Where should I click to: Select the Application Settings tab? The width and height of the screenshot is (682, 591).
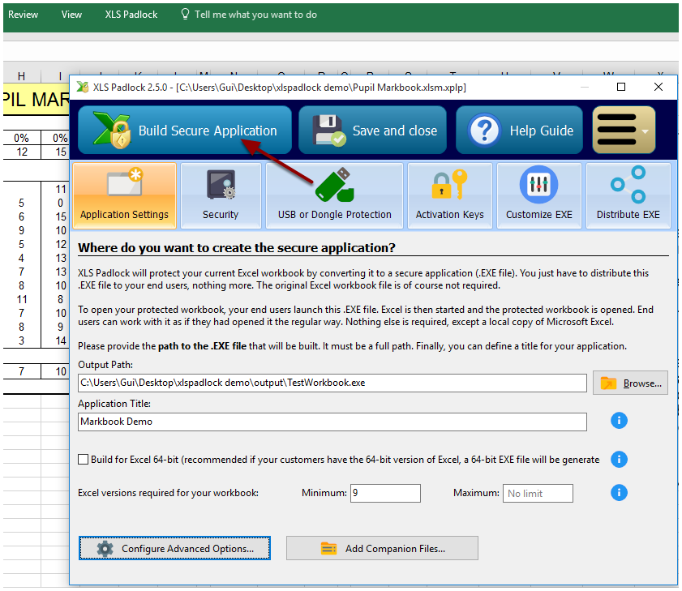124,195
